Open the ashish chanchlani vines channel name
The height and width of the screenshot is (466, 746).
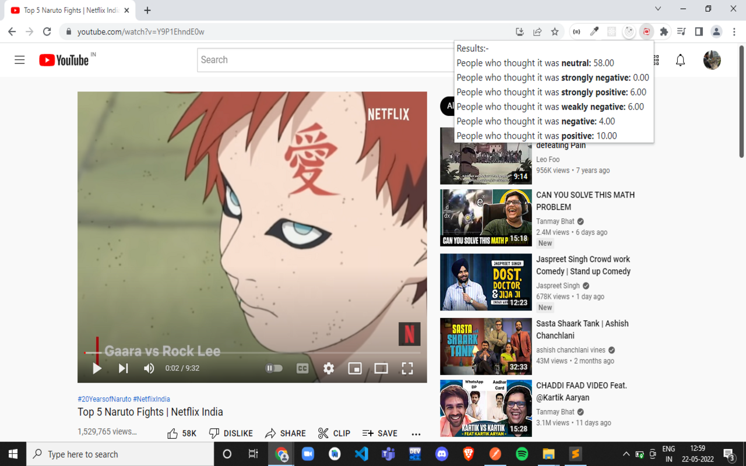(x=571, y=350)
